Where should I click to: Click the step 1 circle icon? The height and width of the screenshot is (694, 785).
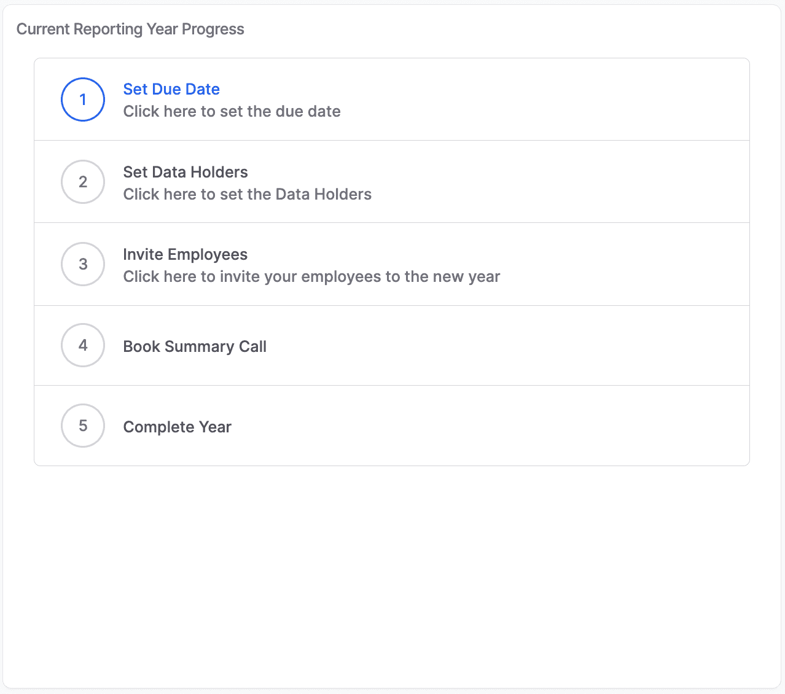pyautogui.click(x=83, y=99)
